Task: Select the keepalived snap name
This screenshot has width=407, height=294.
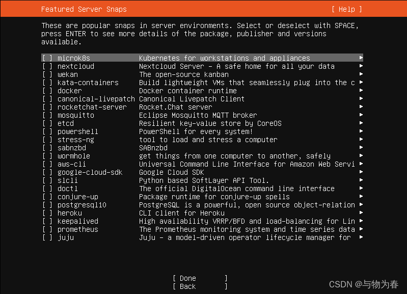Action: coord(78,221)
